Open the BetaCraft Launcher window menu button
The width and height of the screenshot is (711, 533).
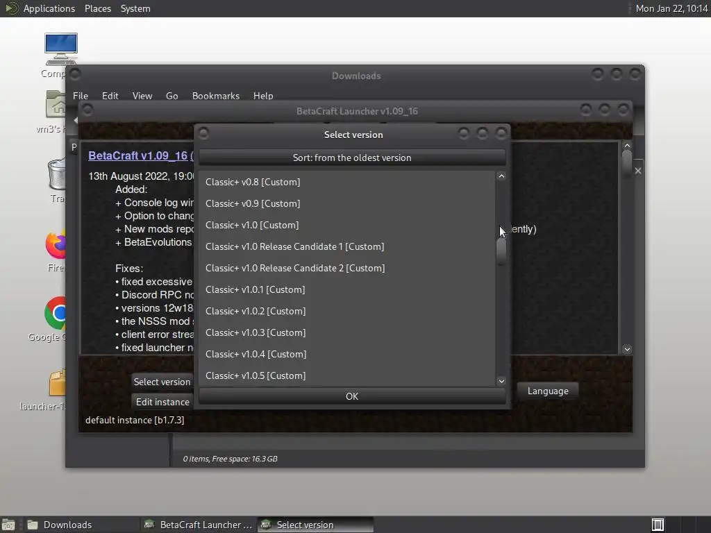87,110
